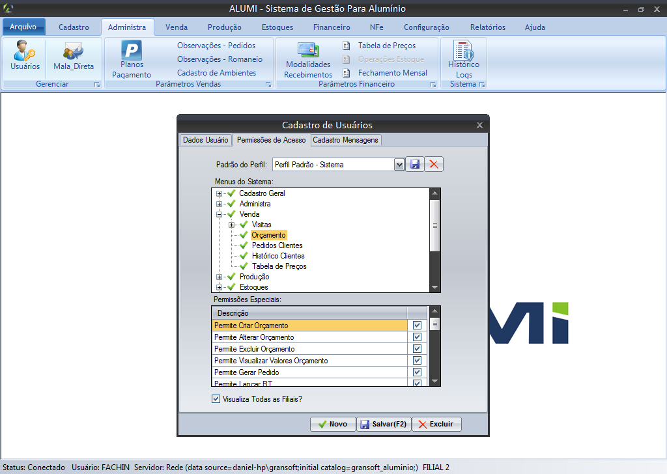Close the Cadastro de Usuários dialog
Viewport: 667px width, 474px height.
[x=479, y=125]
